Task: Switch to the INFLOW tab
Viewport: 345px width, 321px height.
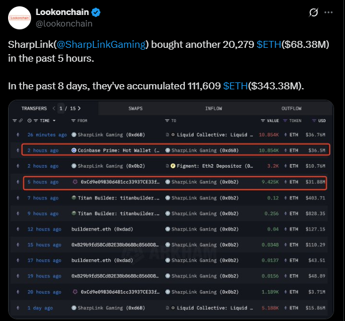Action: tap(214, 108)
